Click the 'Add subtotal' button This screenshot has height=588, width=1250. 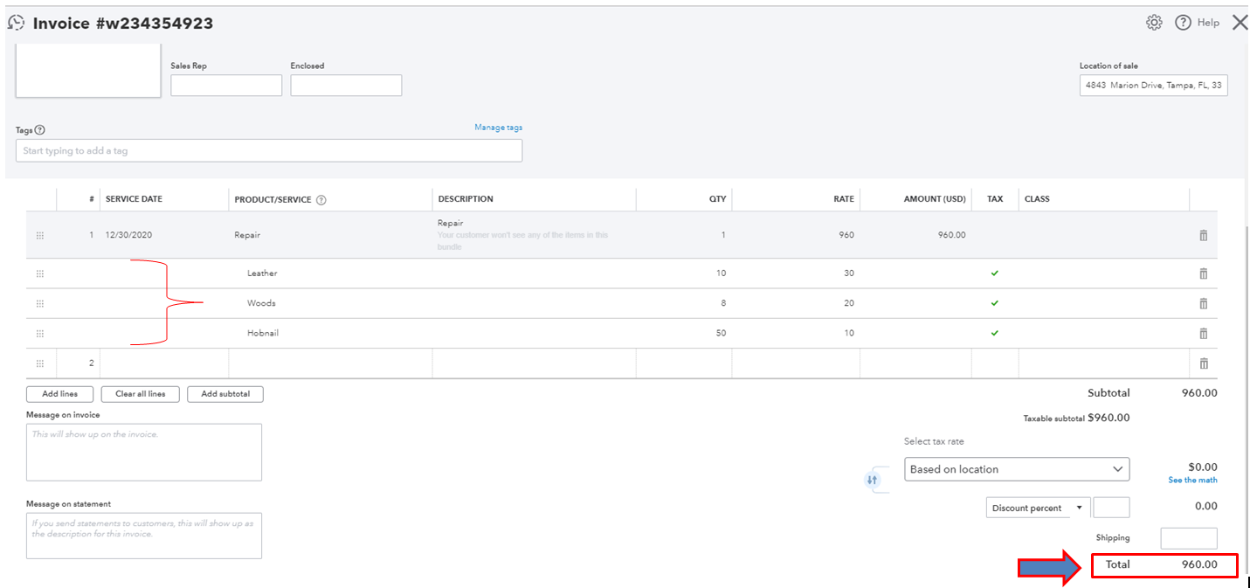pyautogui.click(x=224, y=393)
